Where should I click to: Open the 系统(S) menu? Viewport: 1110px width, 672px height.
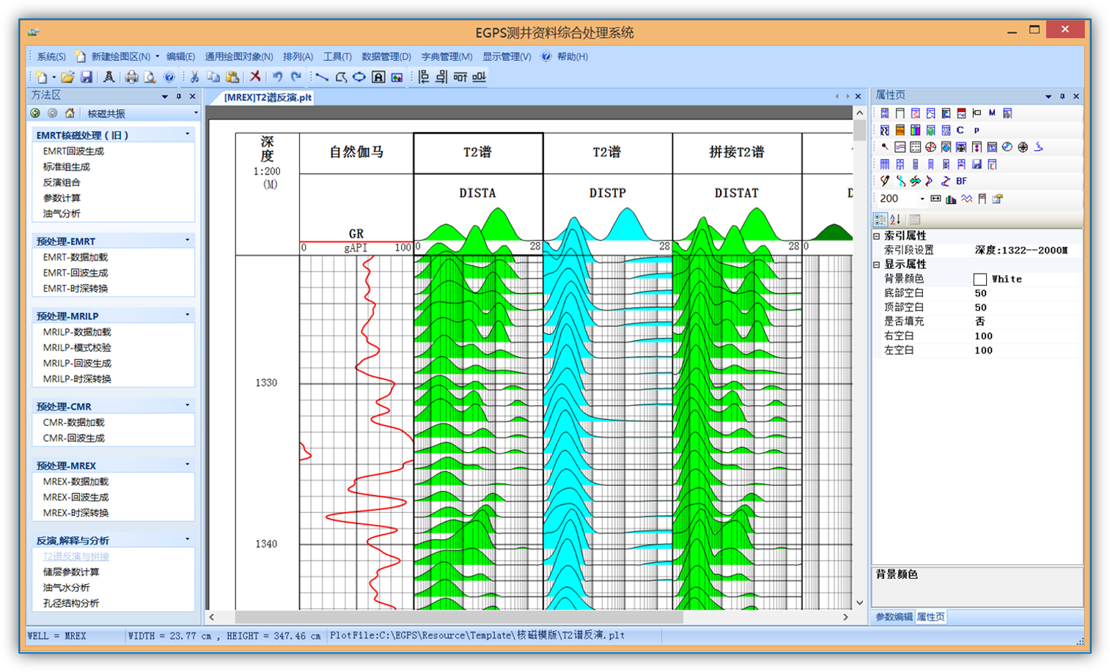[x=51, y=56]
